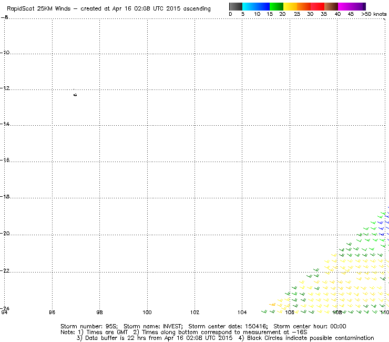Screen dimensions: 389x342
Task: Click the gray 0-5 knots color swatch
Action: (236, 6)
